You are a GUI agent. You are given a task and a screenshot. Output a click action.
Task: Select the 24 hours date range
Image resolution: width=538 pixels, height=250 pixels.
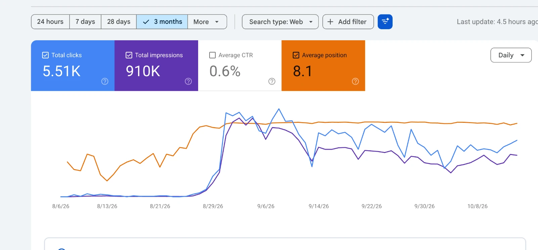click(x=50, y=22)
